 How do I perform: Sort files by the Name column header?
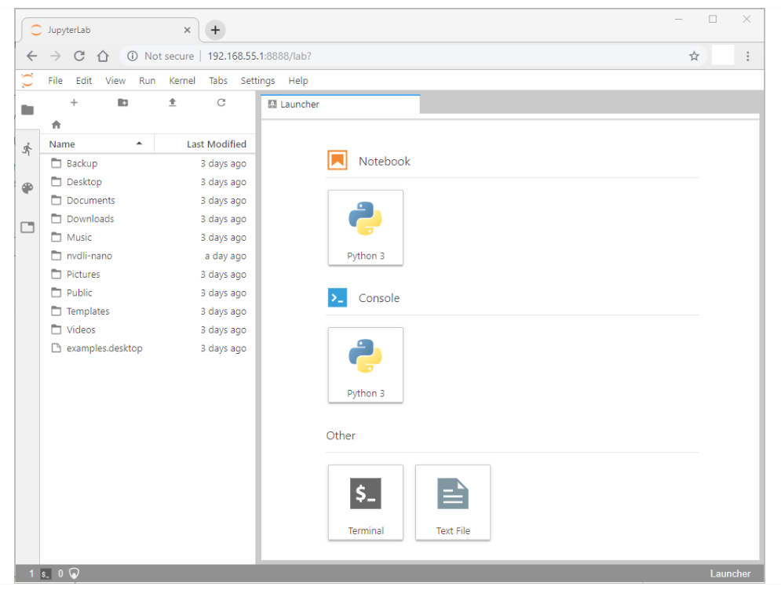click(x=97, y=144)
